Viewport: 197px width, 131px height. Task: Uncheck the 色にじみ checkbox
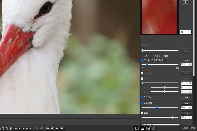point(142,97)
